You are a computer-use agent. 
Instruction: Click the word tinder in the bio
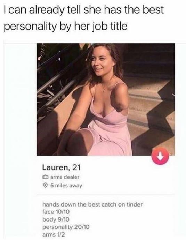click(135, 204)
